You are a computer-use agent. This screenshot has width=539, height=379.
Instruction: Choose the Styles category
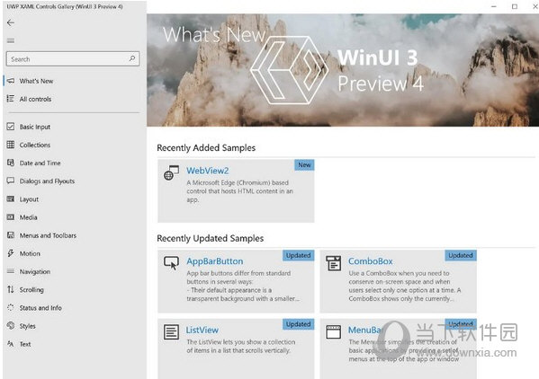73,326
